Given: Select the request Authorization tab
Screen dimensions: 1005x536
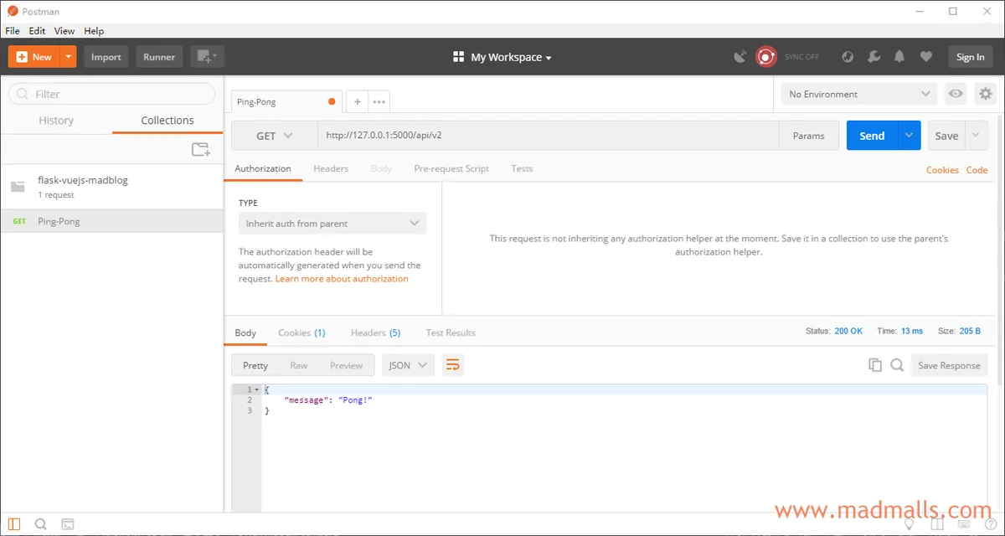Looking at the screenshot, I should pos(263,168).
